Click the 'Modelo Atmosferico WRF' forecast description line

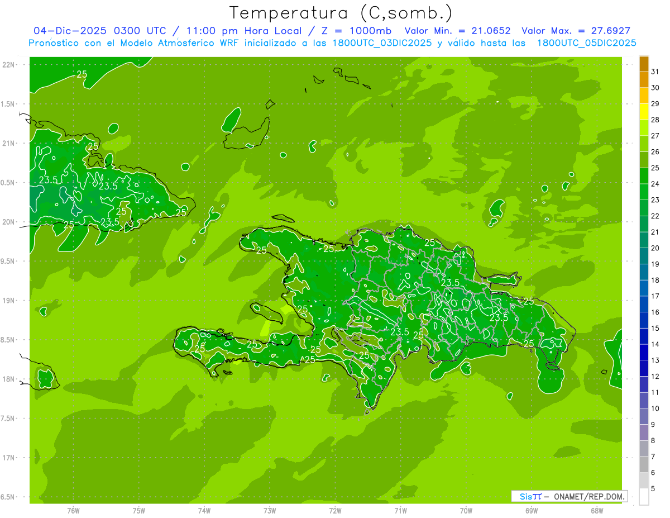[x=332, y=43]
